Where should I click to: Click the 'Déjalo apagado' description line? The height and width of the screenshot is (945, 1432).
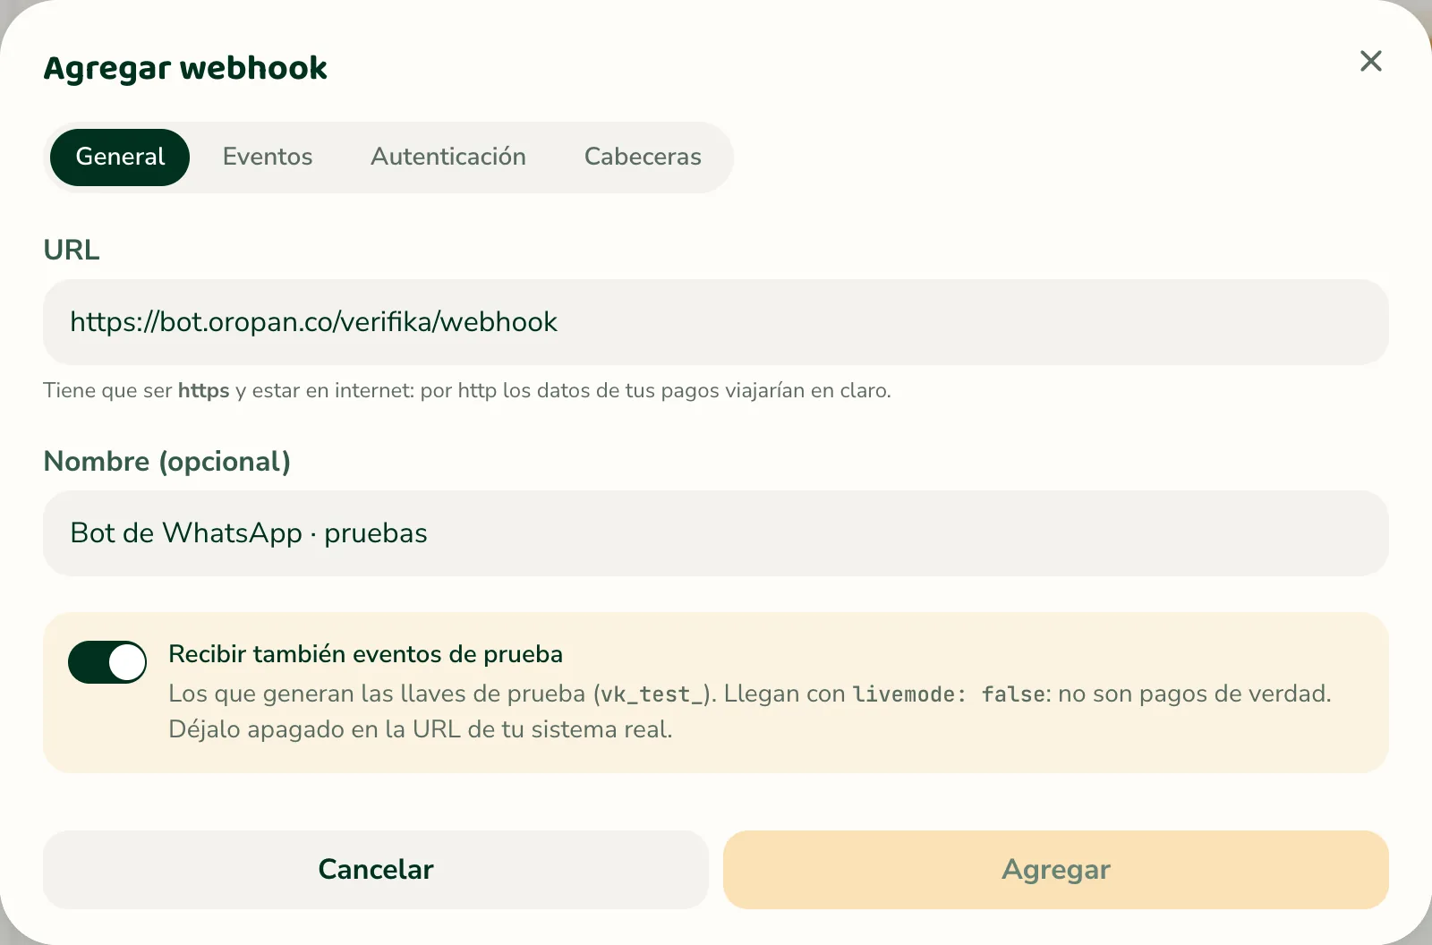(x=421, y=729)
